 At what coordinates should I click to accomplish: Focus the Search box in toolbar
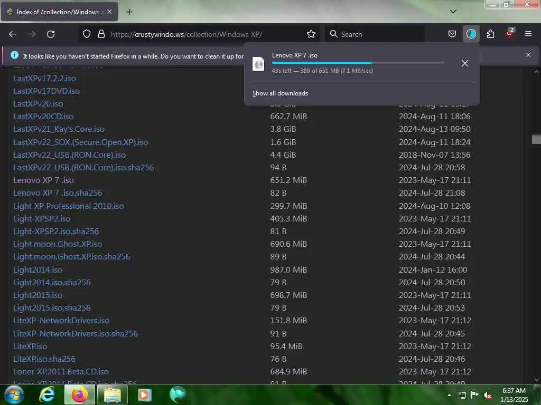click(375, 34)
